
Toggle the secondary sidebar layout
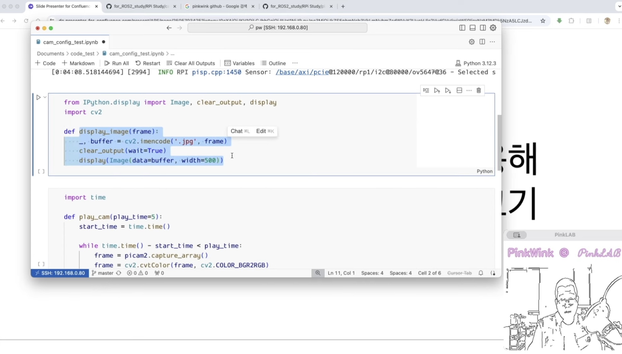(x=483, y=28)
